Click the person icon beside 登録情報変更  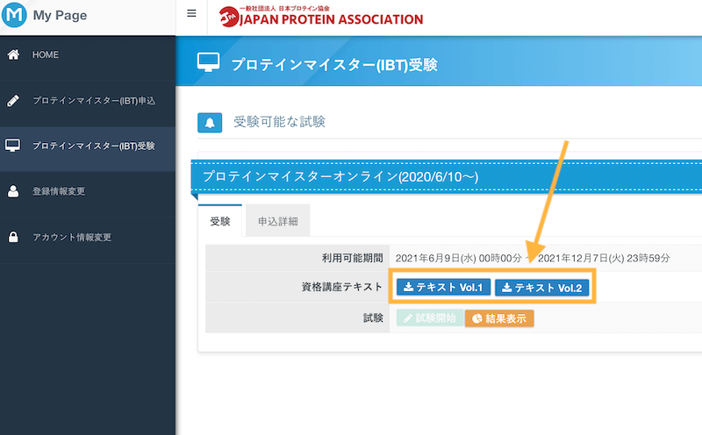pyautogui.click(x=13, y=191)
